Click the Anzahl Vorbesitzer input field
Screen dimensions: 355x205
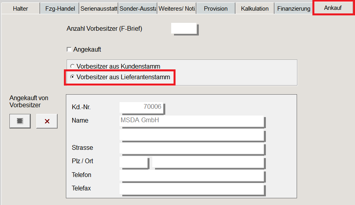pos(184,28)
